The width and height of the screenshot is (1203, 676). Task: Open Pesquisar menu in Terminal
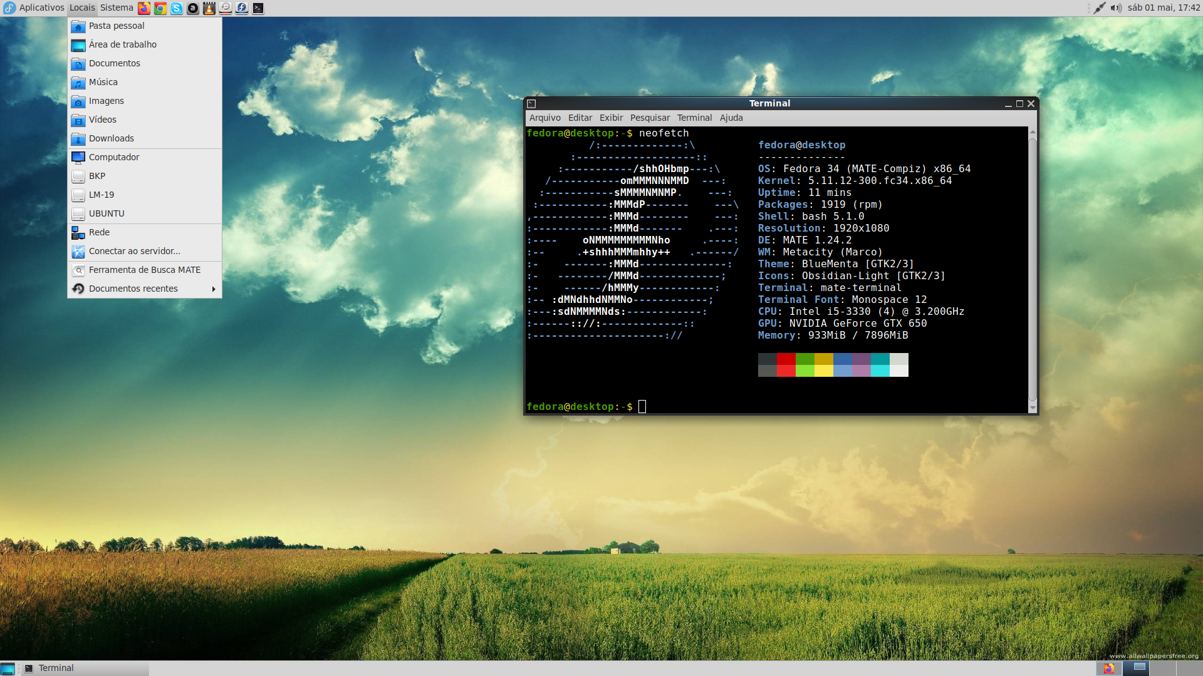click(x=650, y=118)
